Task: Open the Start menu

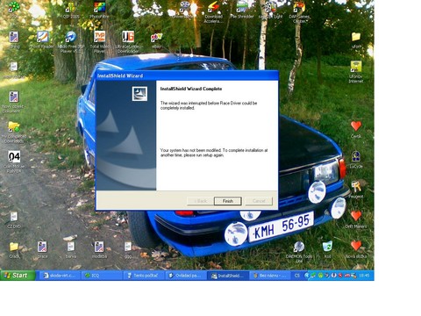Action: tap(18, 276)
